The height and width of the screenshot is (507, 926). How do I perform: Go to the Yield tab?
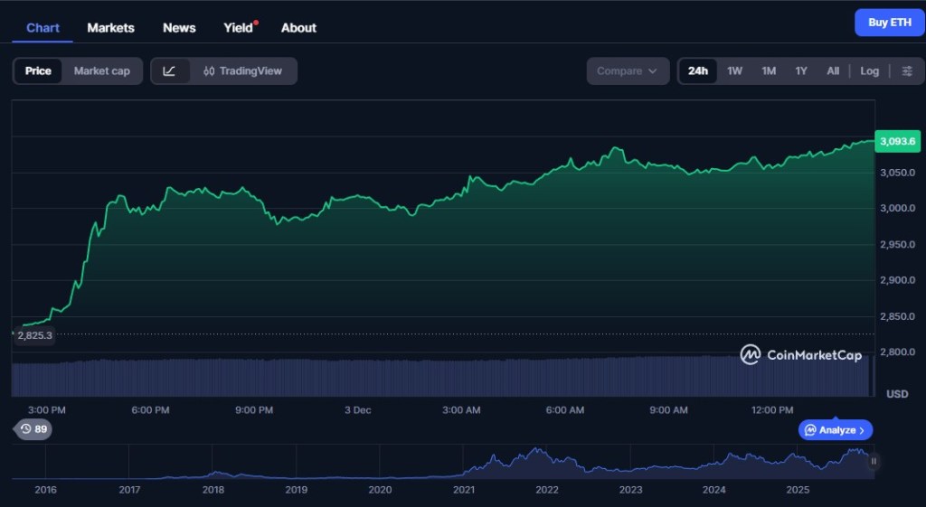[x=239, y=28]
